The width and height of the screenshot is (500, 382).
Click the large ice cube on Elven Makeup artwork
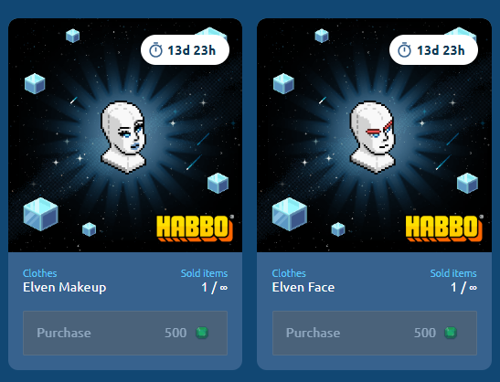point(41,214)
